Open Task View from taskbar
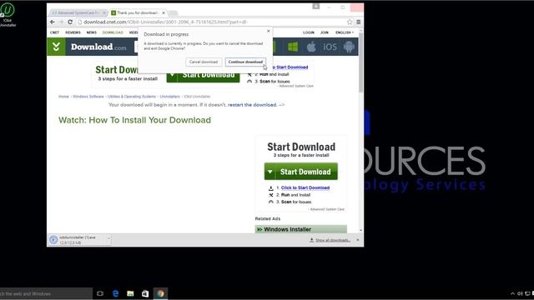The image size is (534, 300). click(100, 293)
